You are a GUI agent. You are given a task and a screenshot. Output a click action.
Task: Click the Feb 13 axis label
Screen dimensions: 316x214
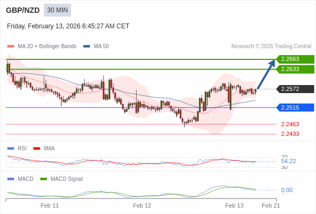(x=234, y=205)
